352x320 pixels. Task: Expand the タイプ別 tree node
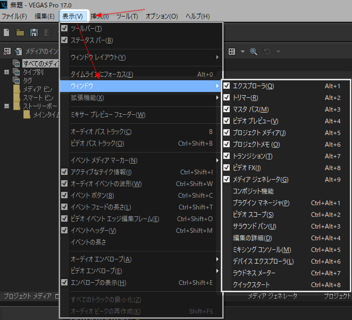6,72
